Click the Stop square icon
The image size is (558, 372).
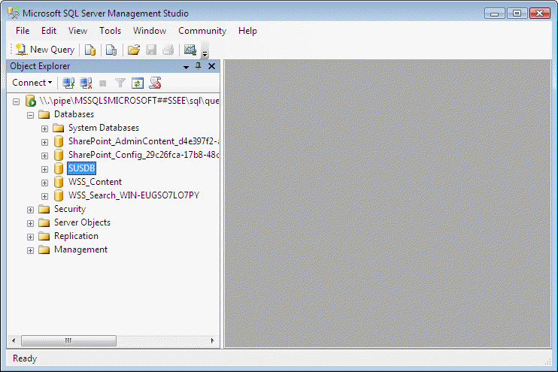pyautogui.click(x=103, y=83)
